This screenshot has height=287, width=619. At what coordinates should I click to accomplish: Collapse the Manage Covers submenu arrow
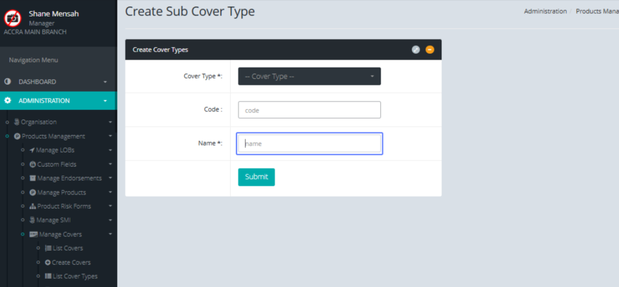pos(110,234)
